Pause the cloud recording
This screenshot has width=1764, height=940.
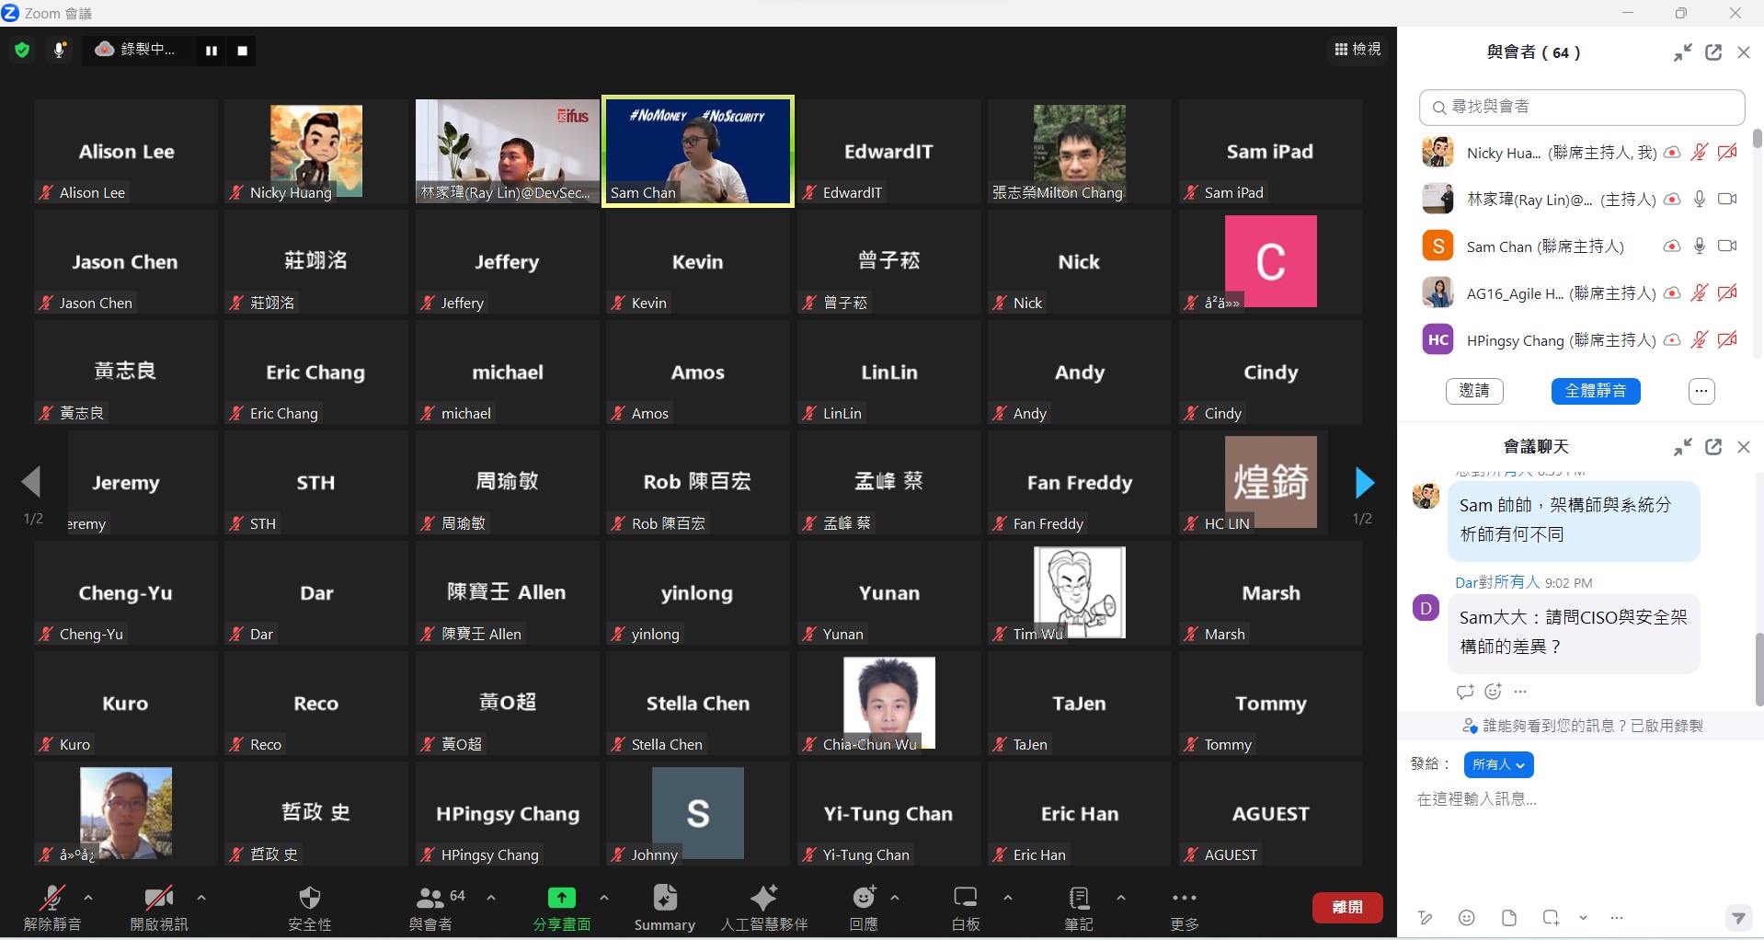(212, 51)
